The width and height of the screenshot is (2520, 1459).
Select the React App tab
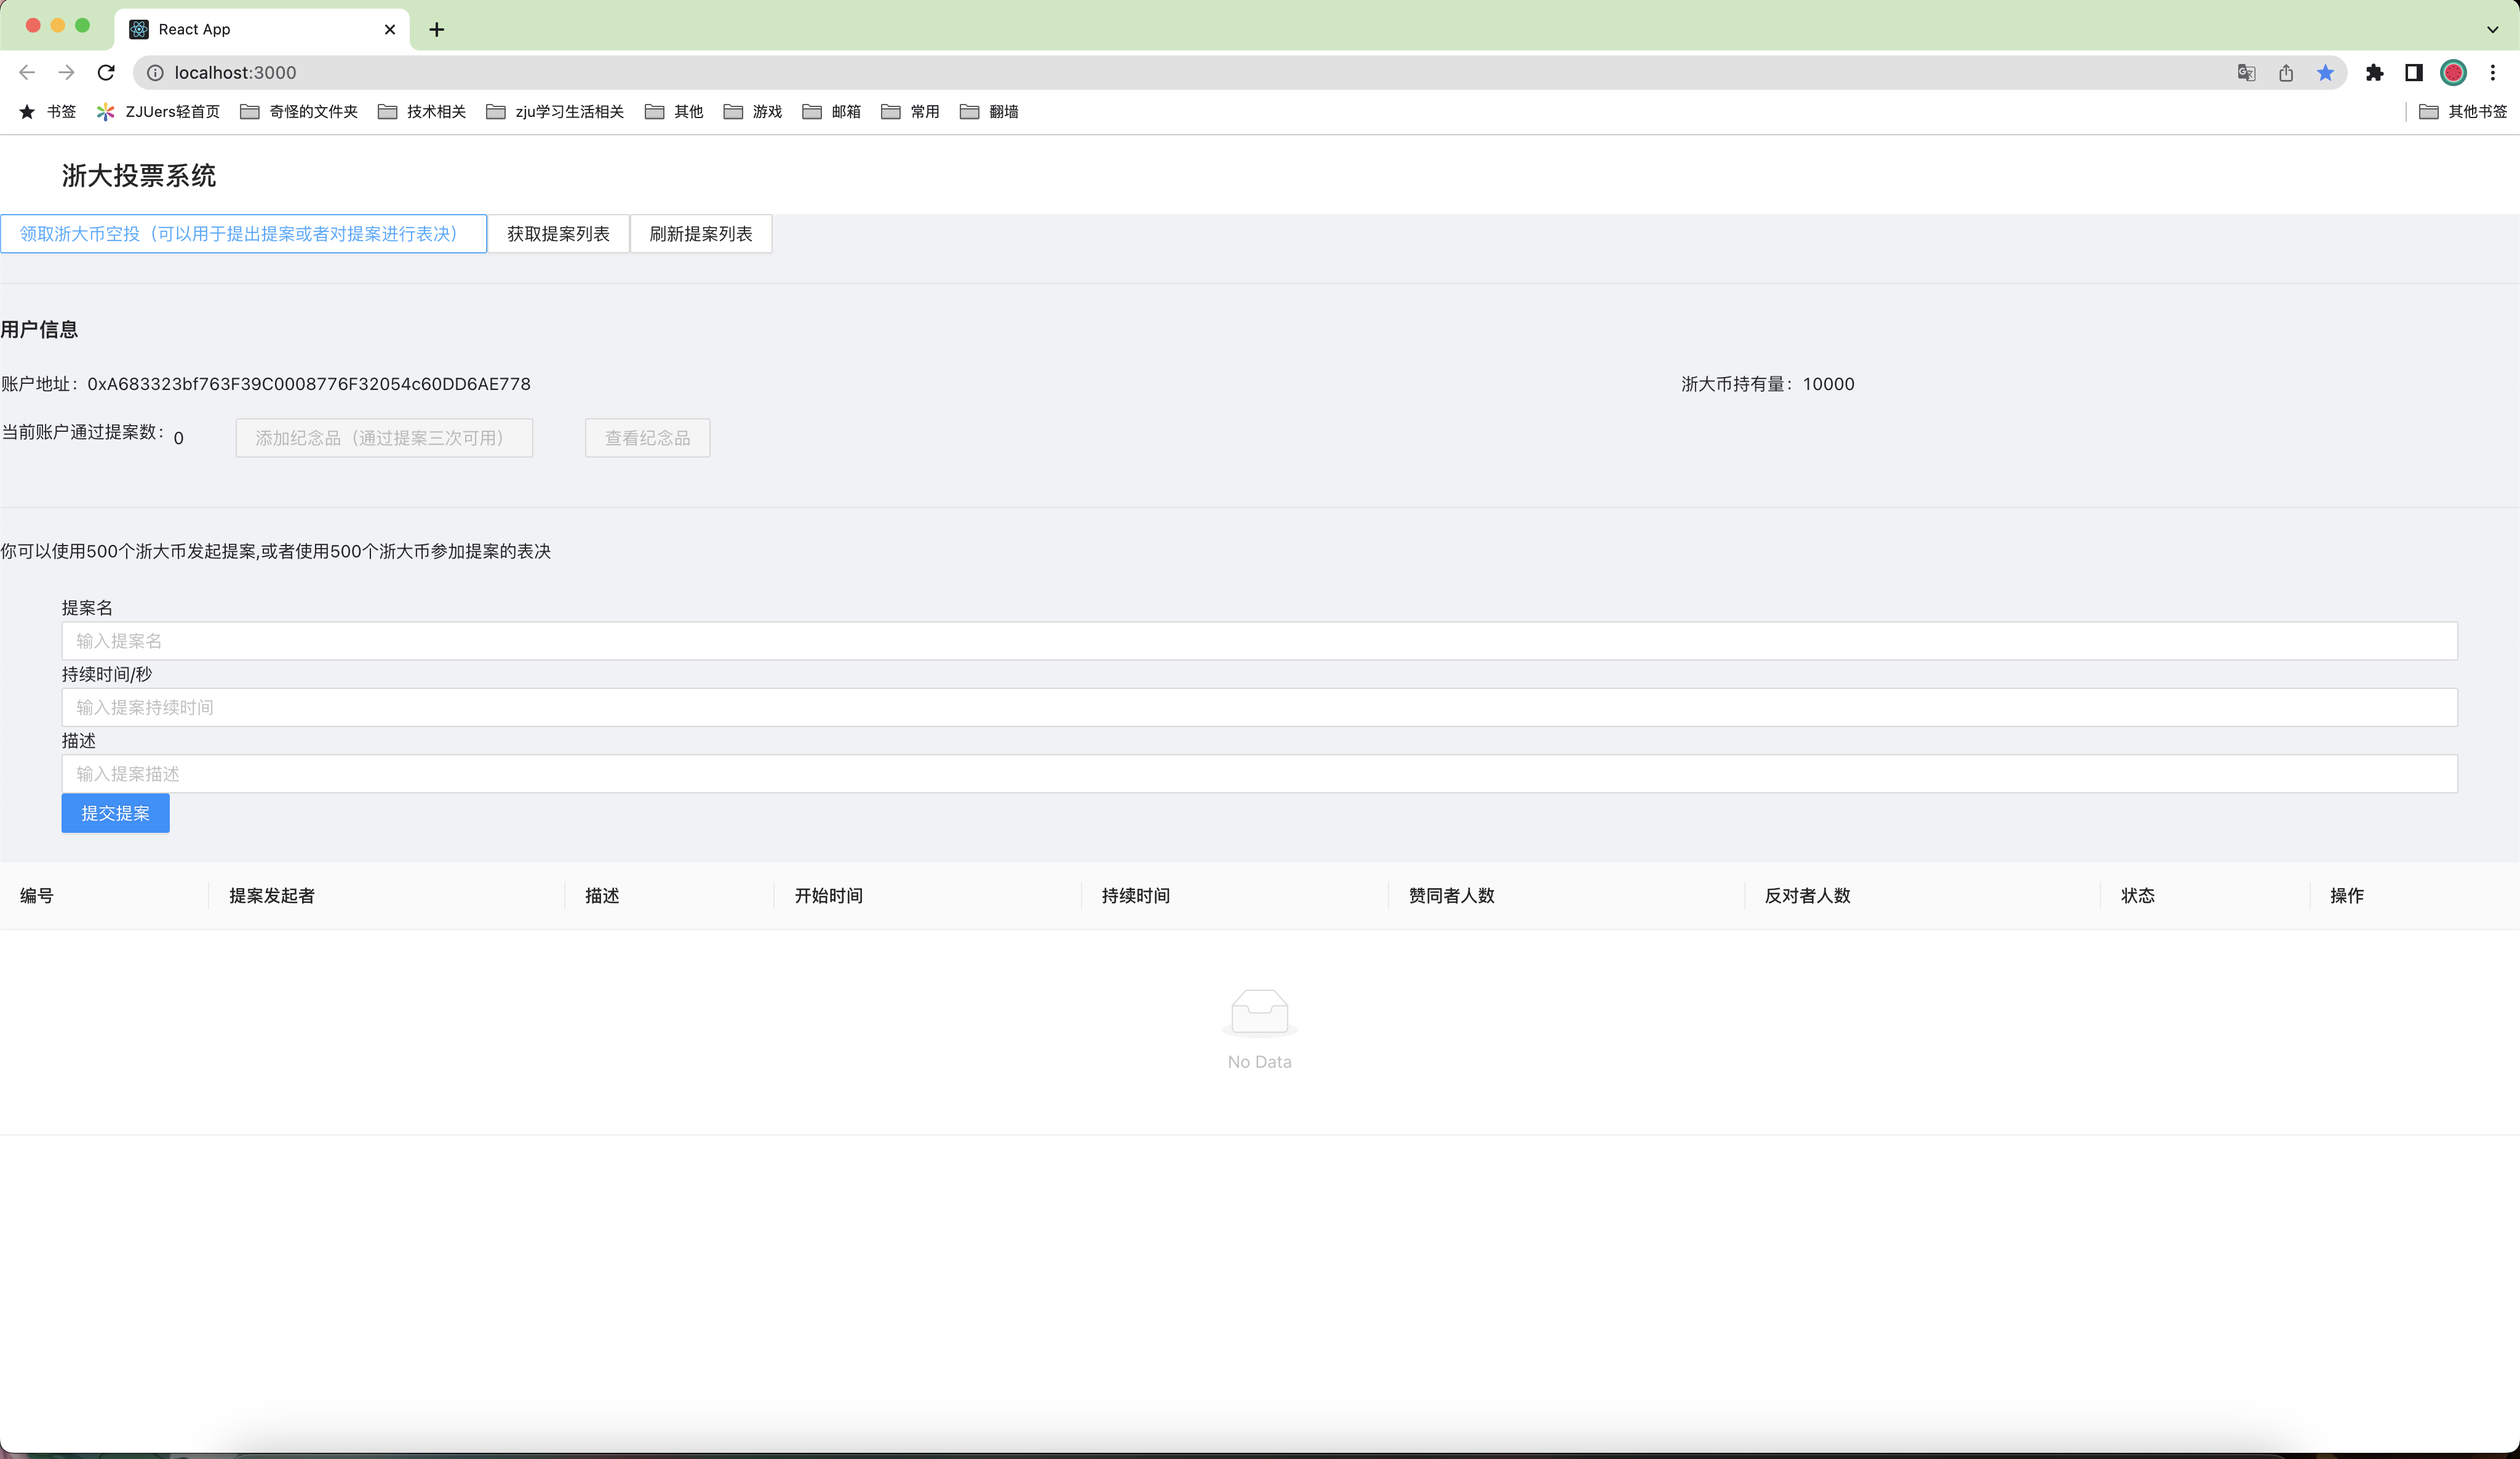click(x=262, y=29)
